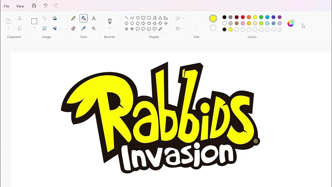Pick the Pentagon shape

132,23
